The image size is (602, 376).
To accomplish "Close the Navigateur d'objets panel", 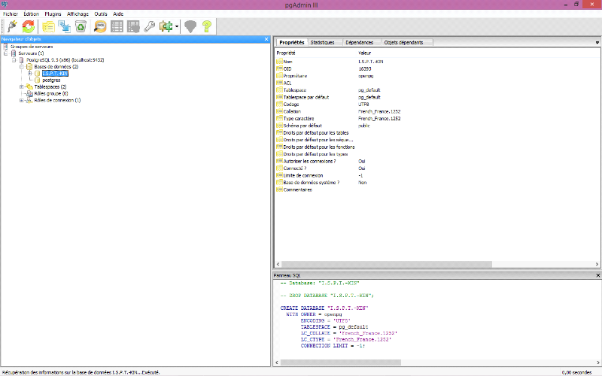I will click(x=266, y=39).
